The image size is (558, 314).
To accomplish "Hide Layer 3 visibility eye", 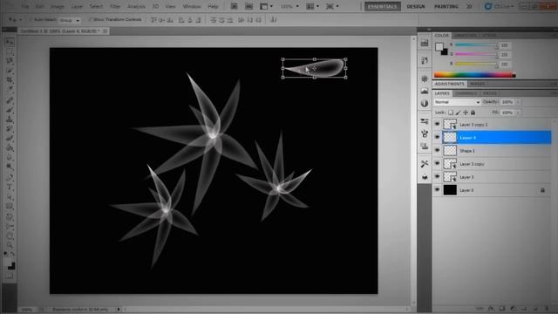I will pos(437,177).
